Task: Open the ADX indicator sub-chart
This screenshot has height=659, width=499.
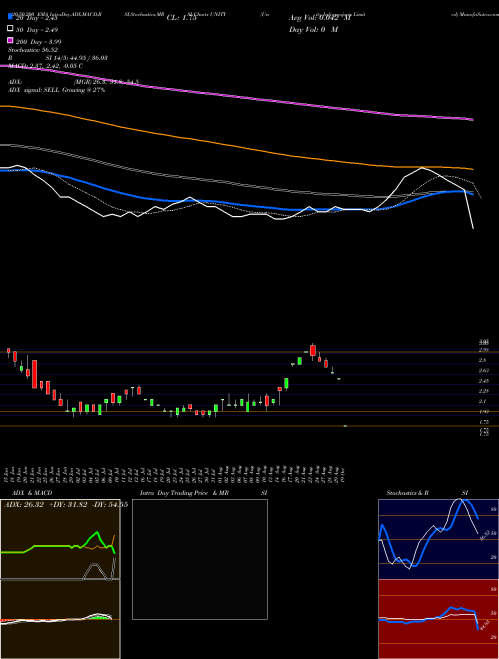Action: coord(60,539)
